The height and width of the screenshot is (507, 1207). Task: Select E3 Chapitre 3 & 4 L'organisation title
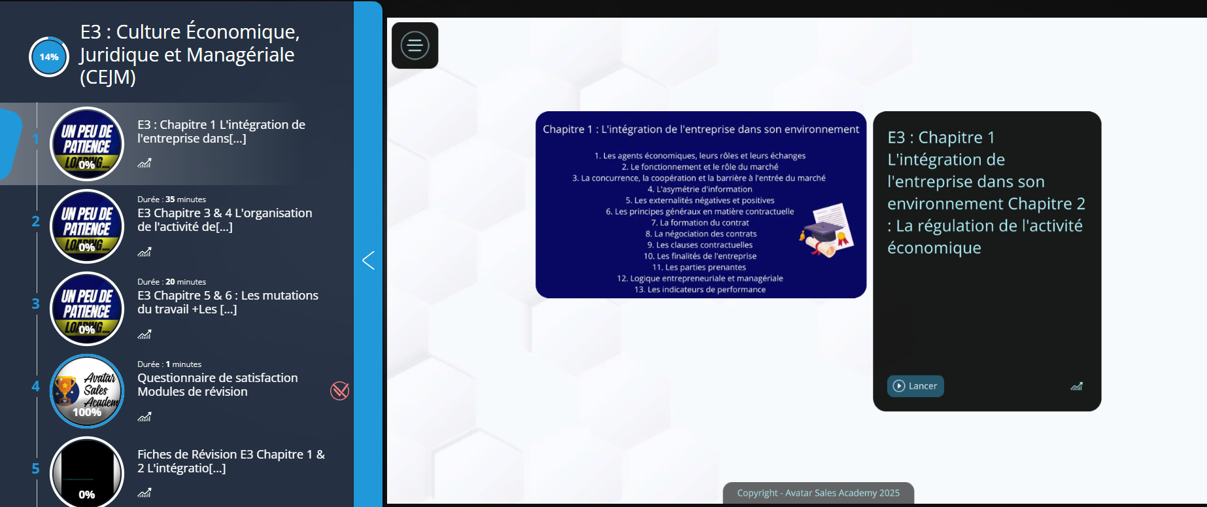click(225, 220)
